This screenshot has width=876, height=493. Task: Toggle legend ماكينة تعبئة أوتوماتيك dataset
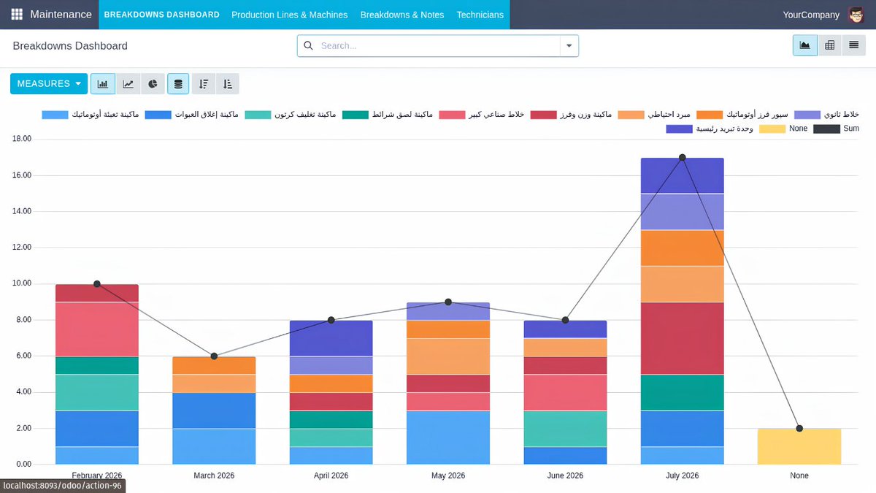[91, 115]
